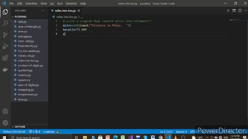The width and height of the screenshot is (248, 139).
Task: Open the Help menu
Action: pos(83,3)
